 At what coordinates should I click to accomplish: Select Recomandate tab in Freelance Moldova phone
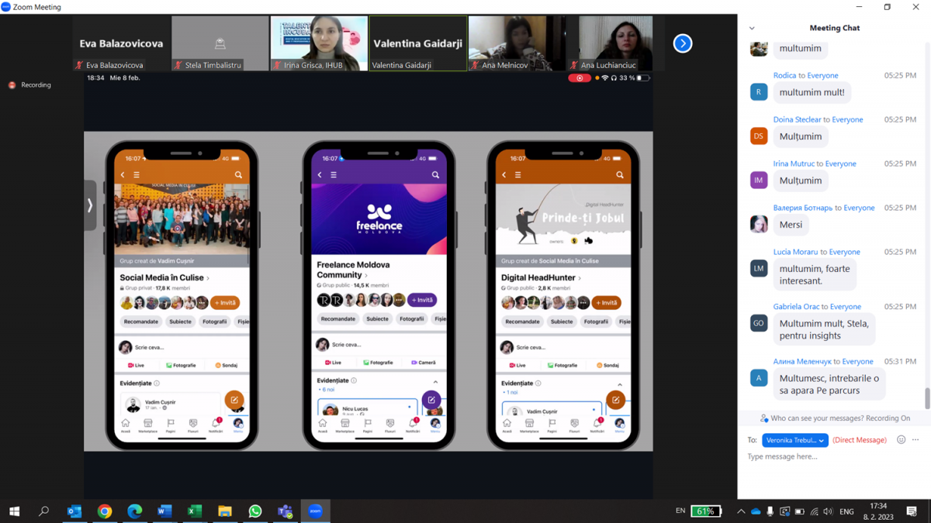tap(338, 318)
